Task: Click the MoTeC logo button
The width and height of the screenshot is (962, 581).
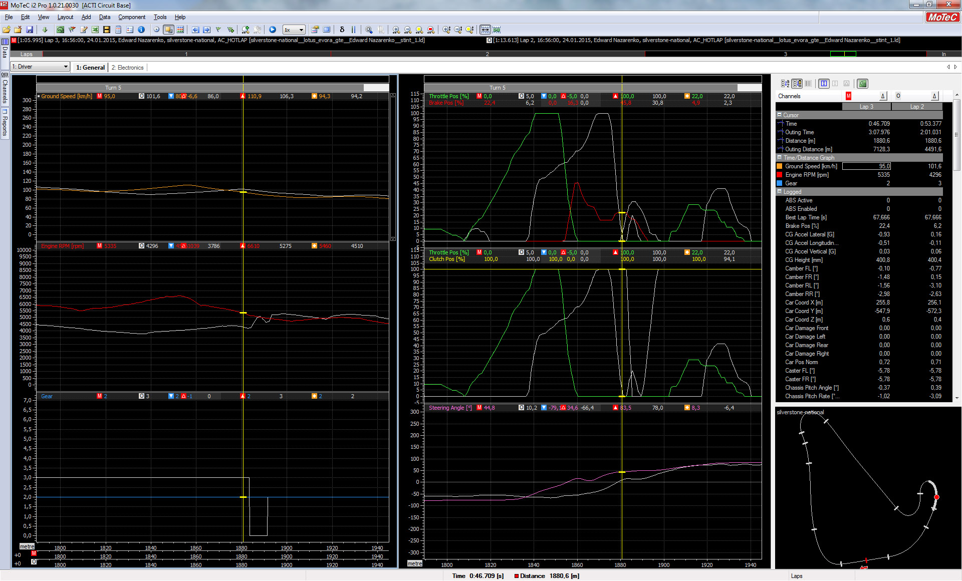Action: (x=942, y=17)
